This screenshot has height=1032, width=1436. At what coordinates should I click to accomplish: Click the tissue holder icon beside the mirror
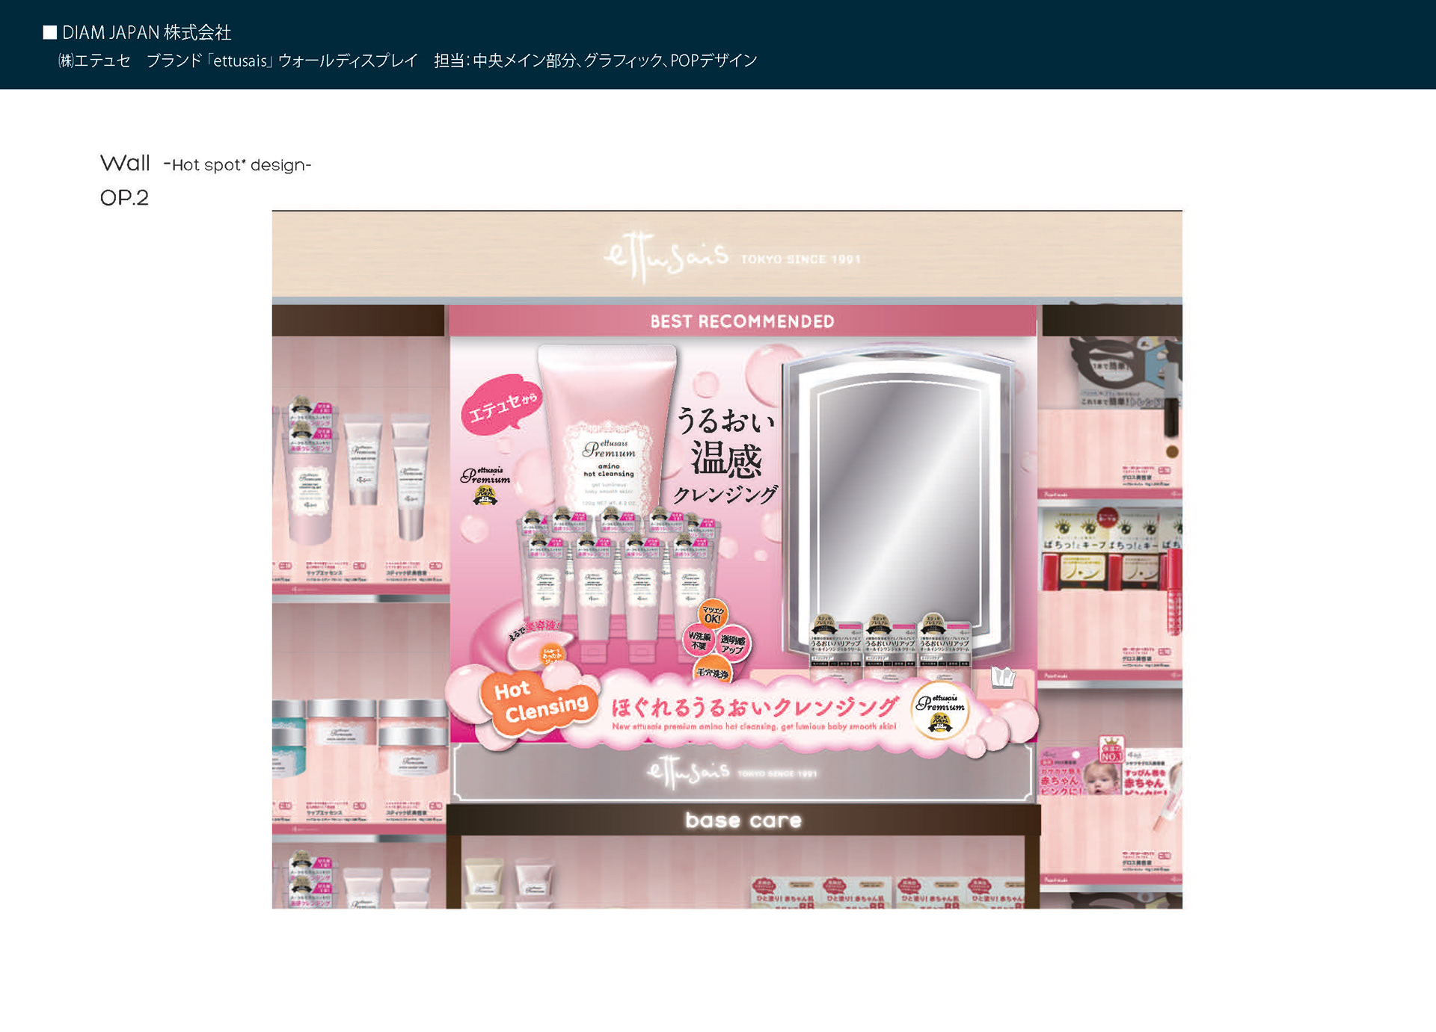tap(1003, 677)
